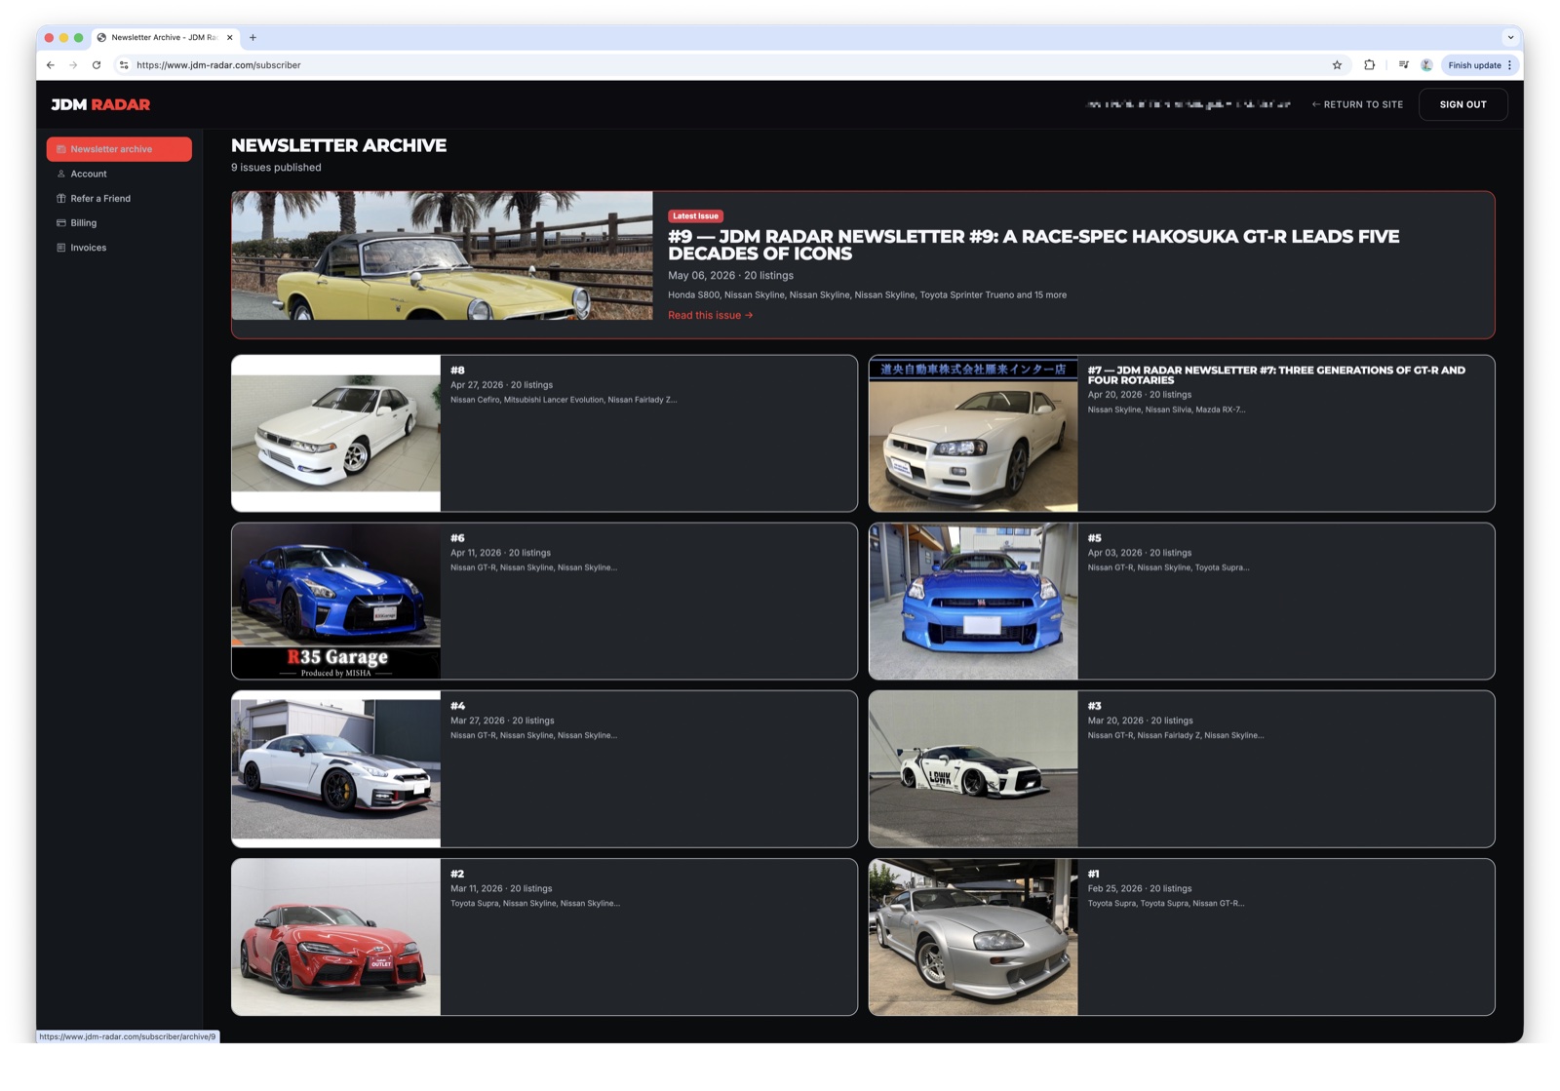This screenshot has width=1560, height=1091.
Task: Click NEWSLETTER ARCHIVE page heading
Action: (338, 145)
